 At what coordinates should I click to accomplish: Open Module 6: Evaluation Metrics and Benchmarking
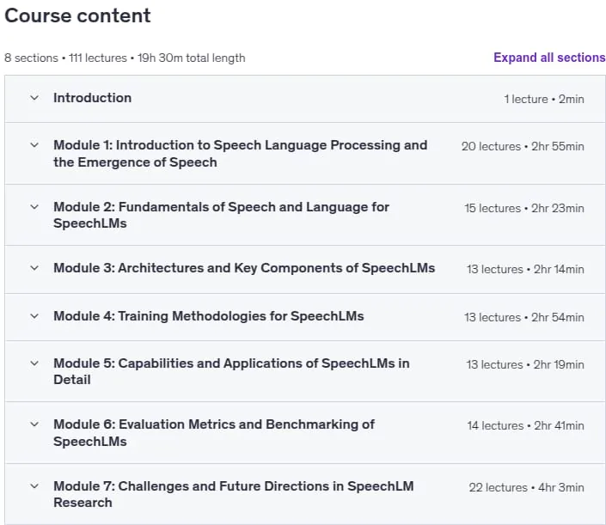[214, 433]
